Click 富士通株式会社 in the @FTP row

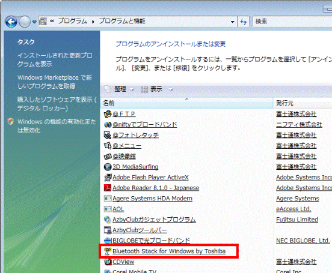point(297,114)
